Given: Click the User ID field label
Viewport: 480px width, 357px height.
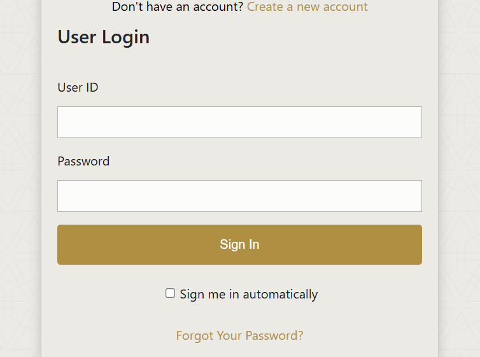Looking at the screenshot, I should 78,87.
